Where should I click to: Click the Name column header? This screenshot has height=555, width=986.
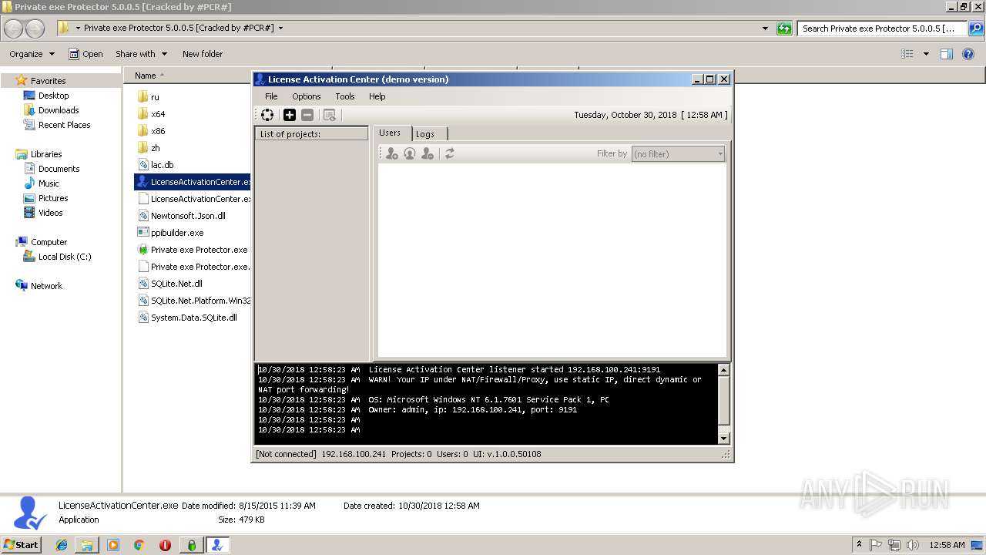(146, 76)
